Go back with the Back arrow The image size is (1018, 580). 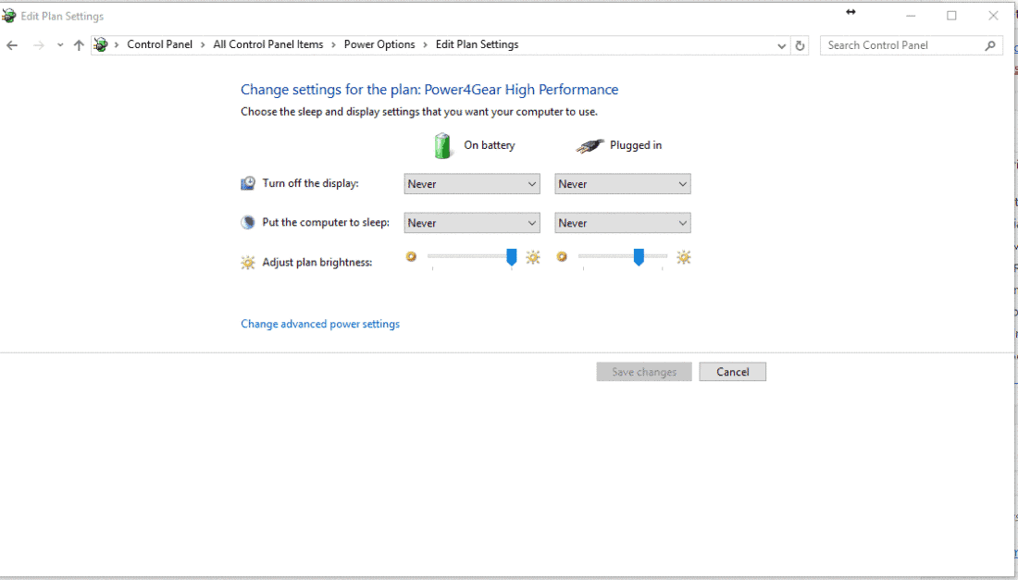click(12, 45)
